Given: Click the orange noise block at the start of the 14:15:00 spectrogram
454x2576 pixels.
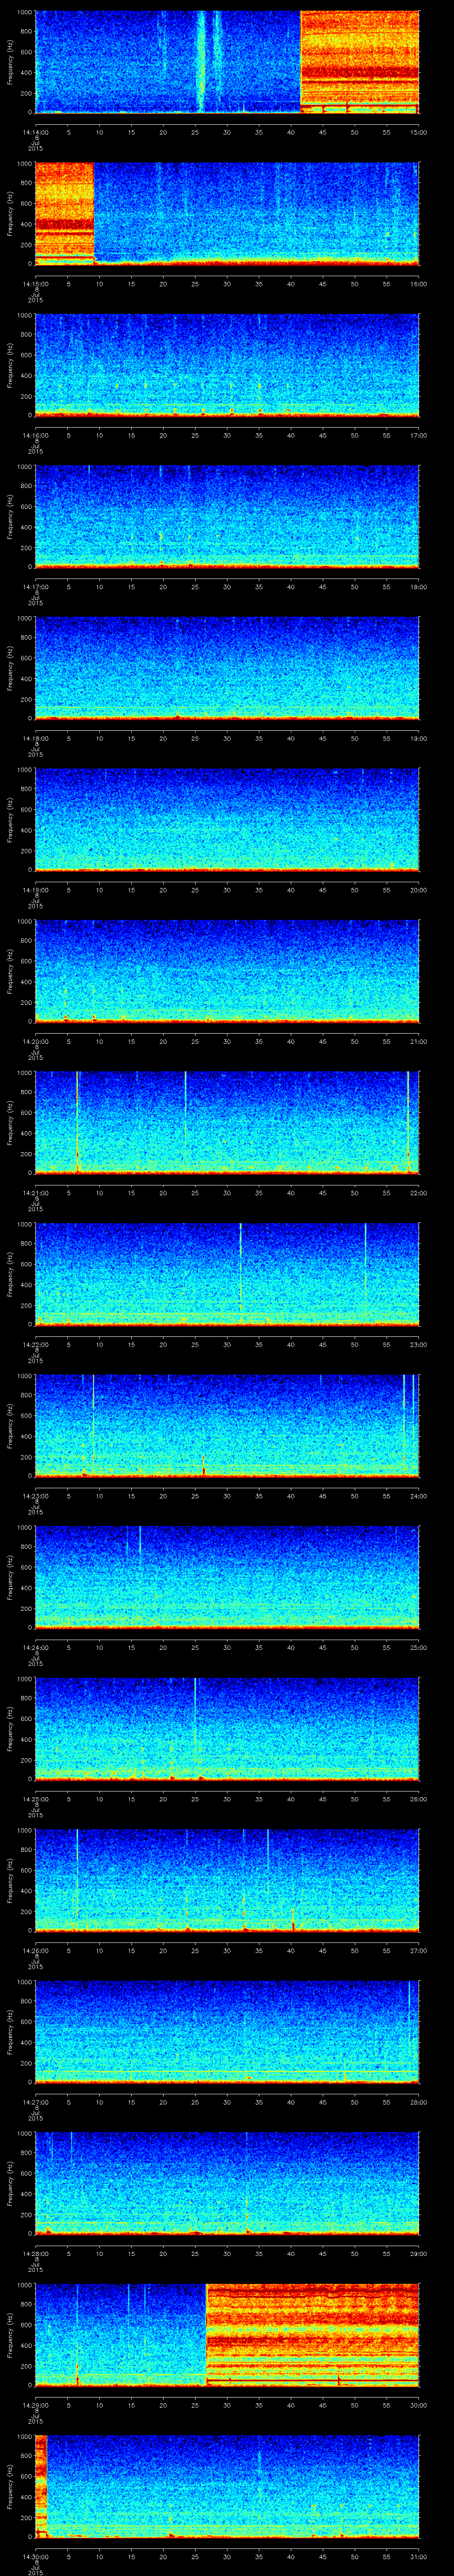Looking at the screenshot, I should (x=65, y=213).
